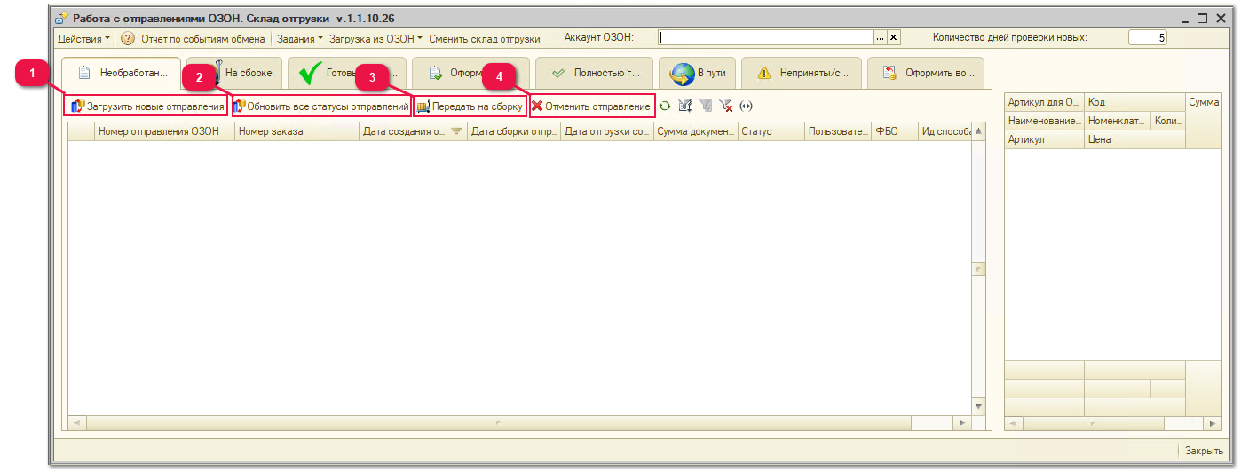Click Загрузить новые отправления
Screen dimensions: 1241x473
pyautogui.click(x=146, y=106)
